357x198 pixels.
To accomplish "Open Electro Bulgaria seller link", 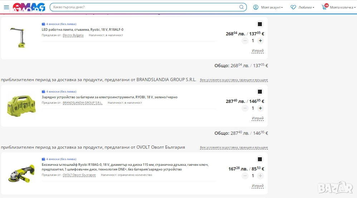I will [x=73, y=35].
